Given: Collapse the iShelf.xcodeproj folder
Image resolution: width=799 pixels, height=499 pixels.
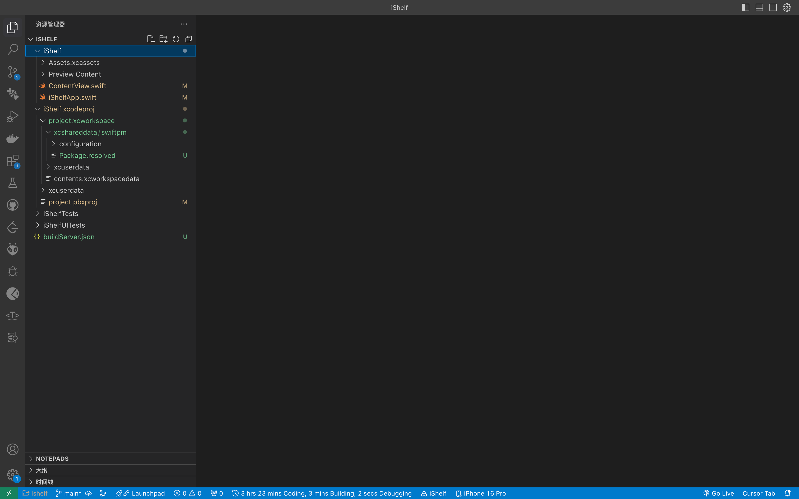Looking at the screenshot, I should [x=69, y=109].
